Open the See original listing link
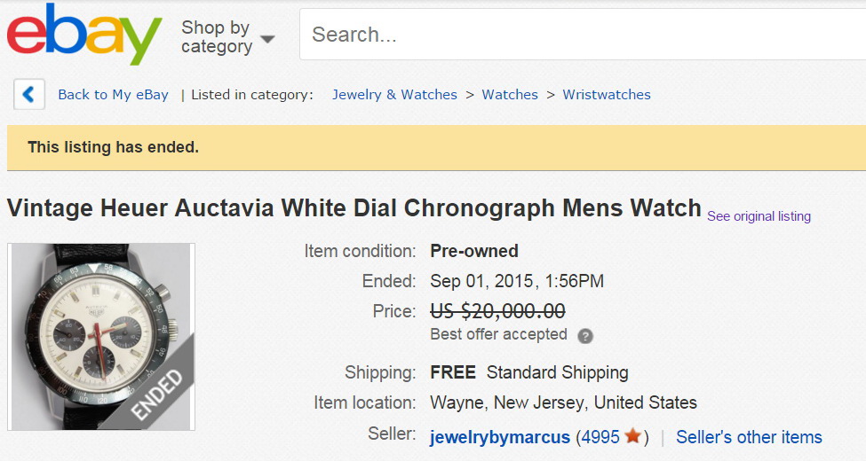866x461 pixels. pos(759,216)
